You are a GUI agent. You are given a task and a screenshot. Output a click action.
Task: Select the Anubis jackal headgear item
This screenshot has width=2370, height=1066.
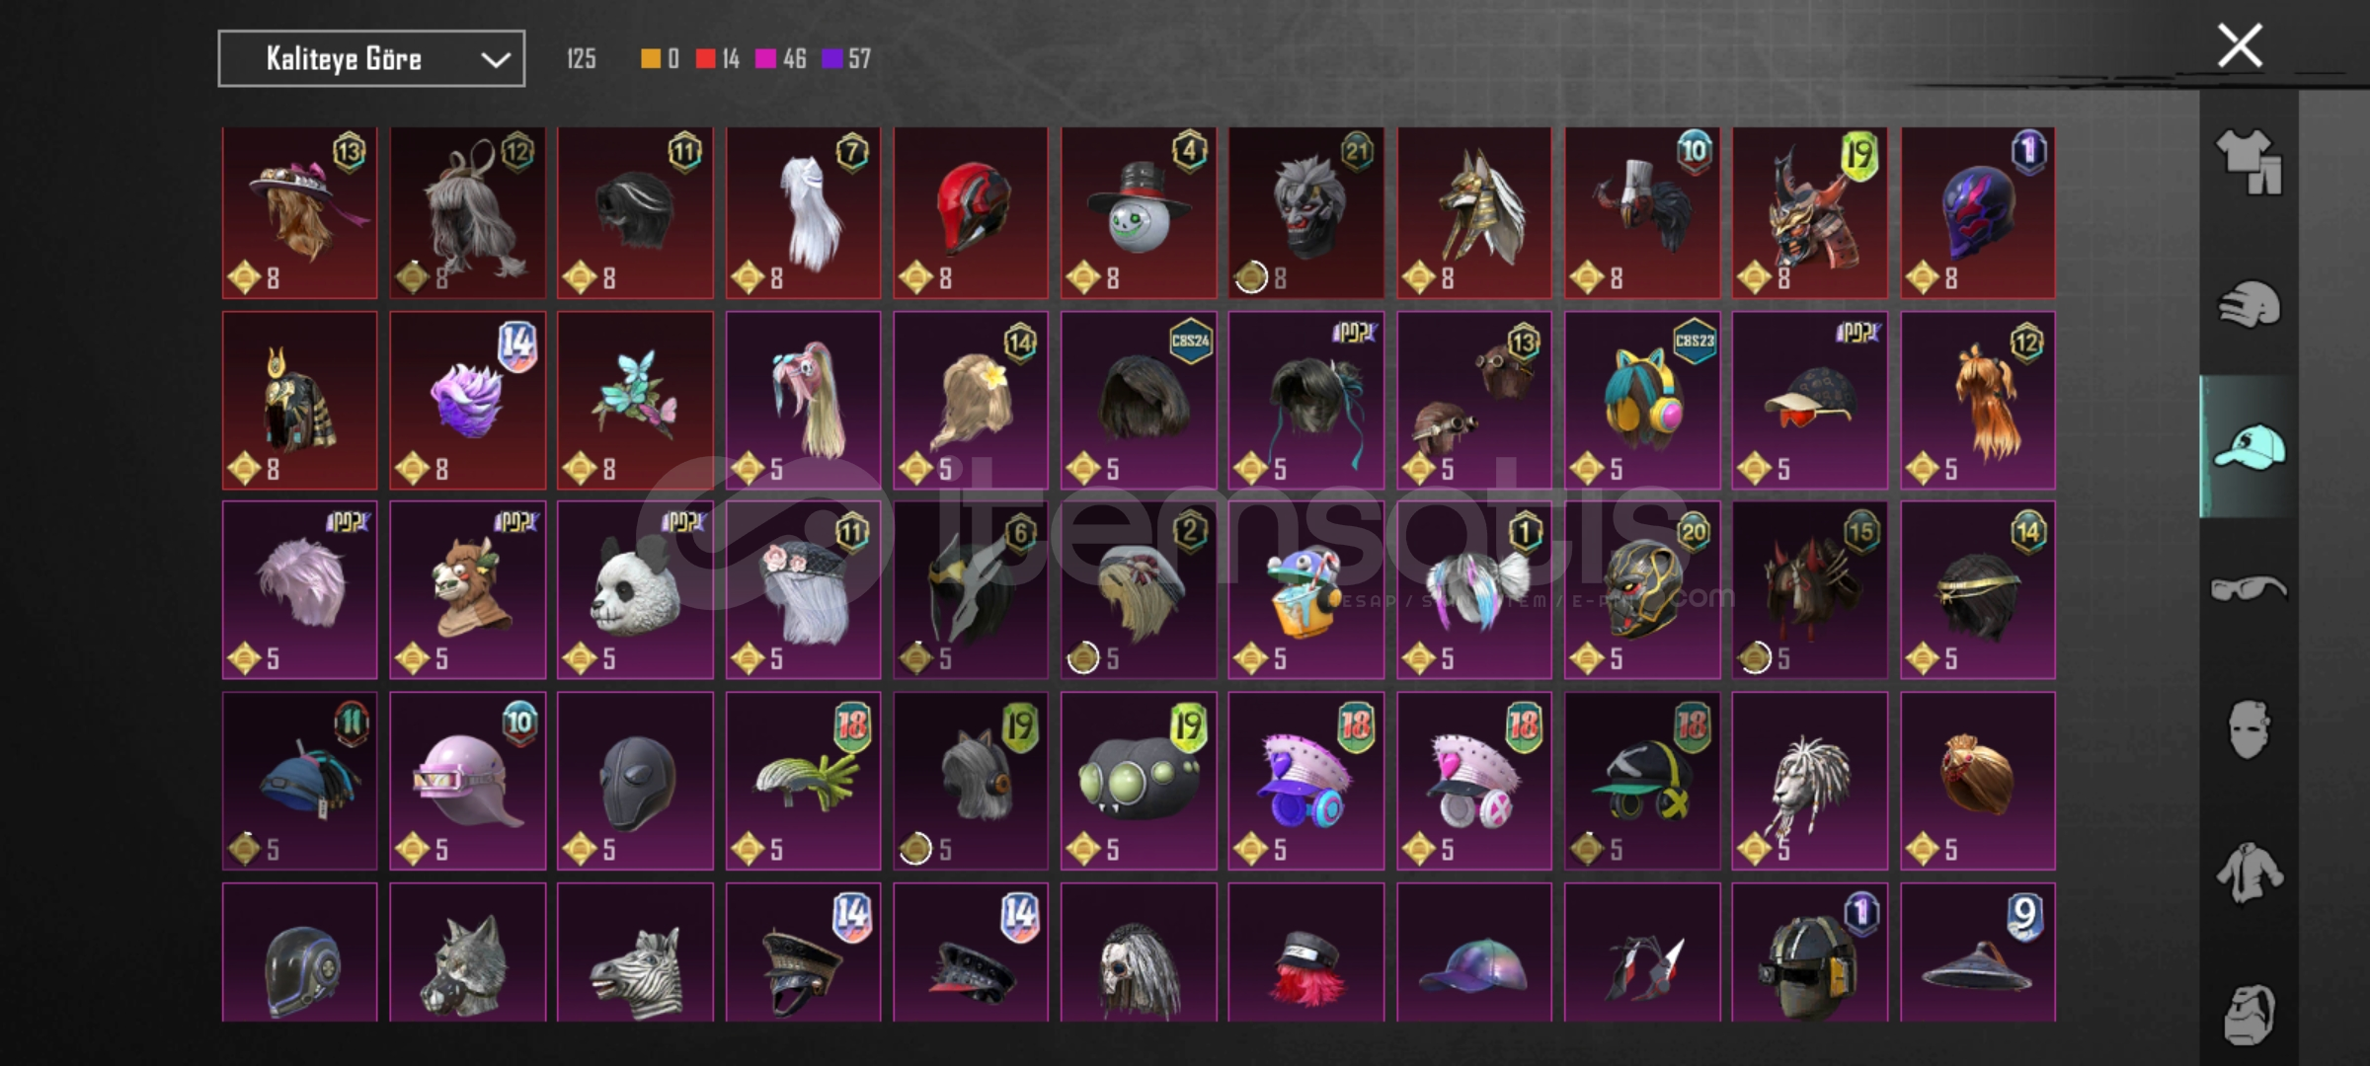(1474, 212)
